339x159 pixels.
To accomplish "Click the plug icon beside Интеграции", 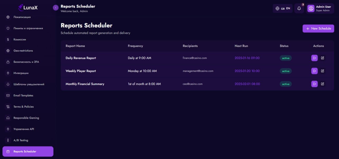I will [8, 73].
